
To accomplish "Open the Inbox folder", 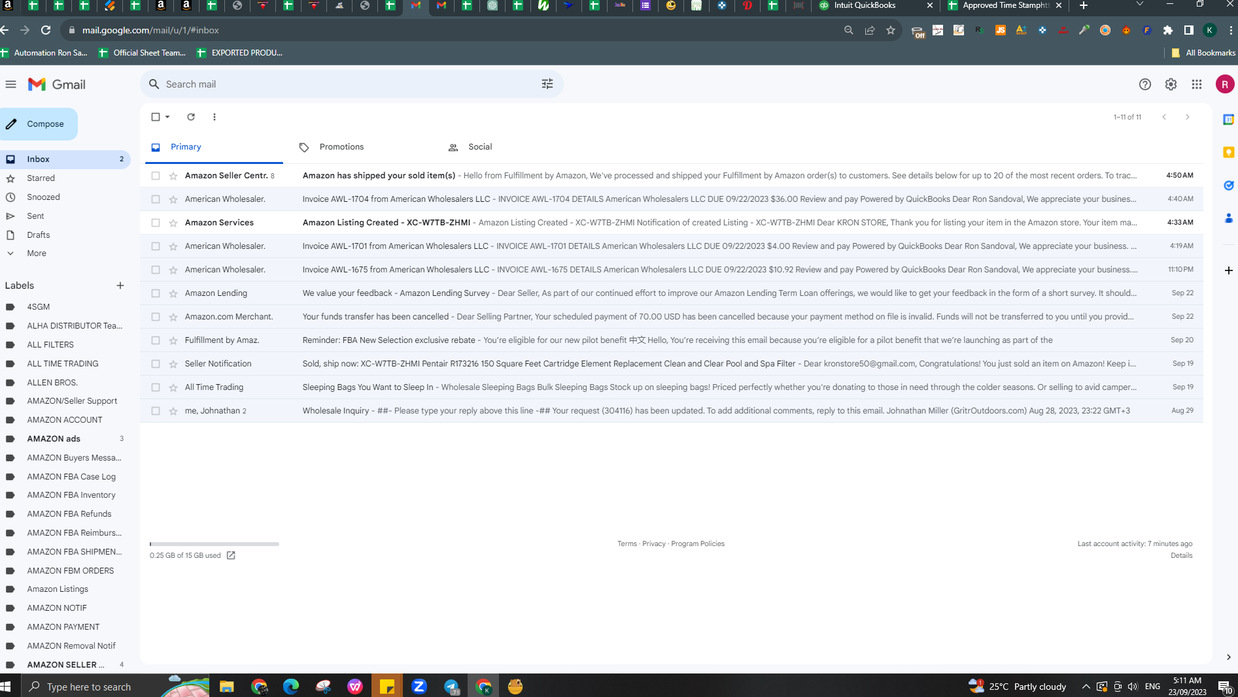I will [x=65, y=159].
